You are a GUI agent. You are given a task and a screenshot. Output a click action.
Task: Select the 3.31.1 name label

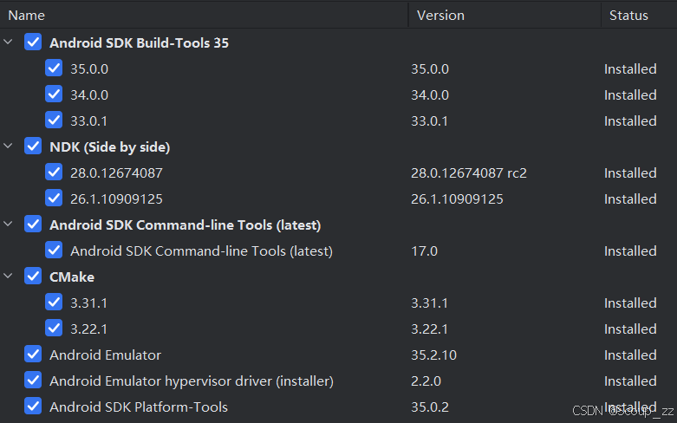click(x=89, y=303)
